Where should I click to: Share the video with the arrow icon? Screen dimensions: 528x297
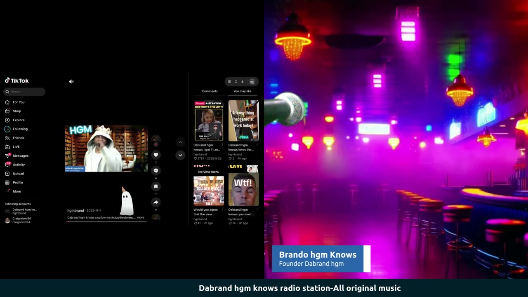coord(156,202)
